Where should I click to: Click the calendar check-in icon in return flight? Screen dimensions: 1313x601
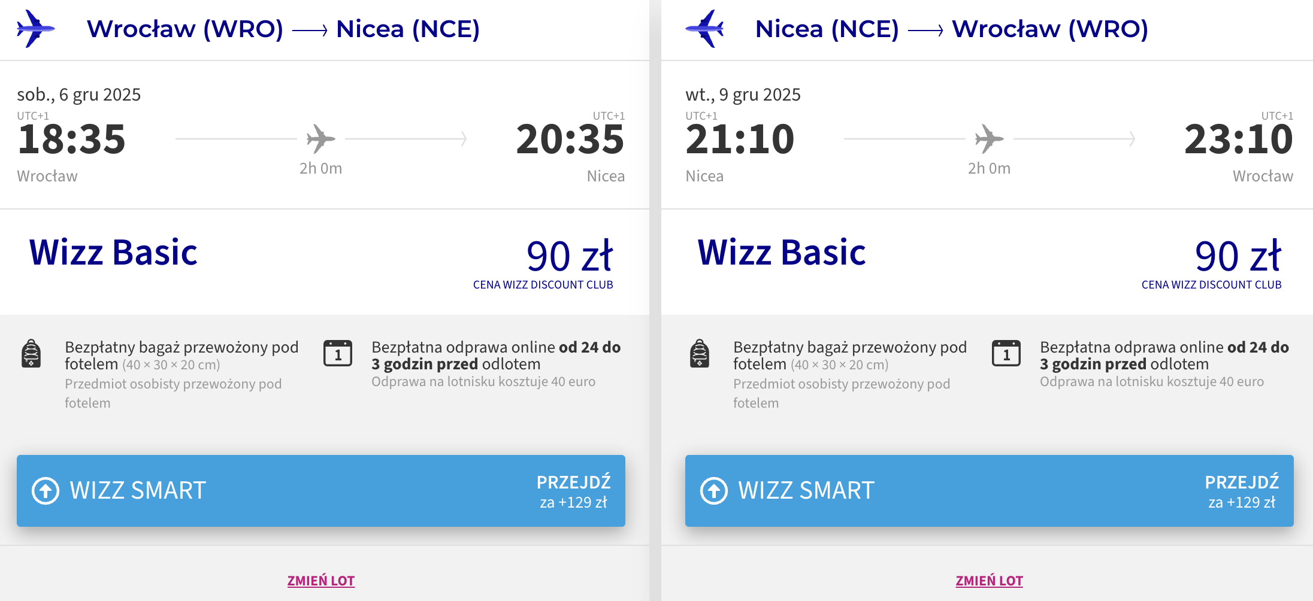click(x=1006, y=353)
